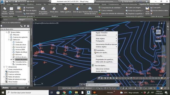Choose Repetir TOOLBOX in context menu

tap(104, 33)
